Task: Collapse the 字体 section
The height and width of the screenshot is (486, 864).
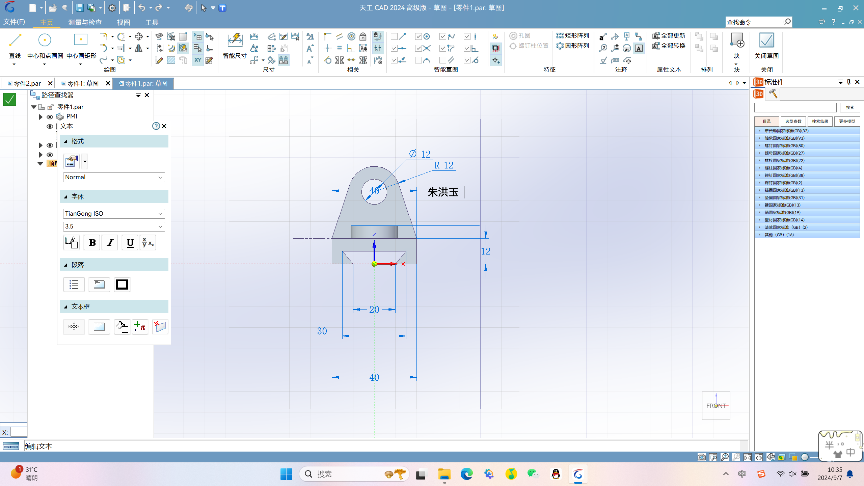Action: pos(65,197)
